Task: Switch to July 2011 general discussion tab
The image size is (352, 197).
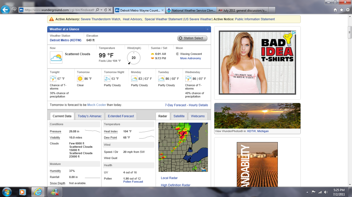Action: 242,11
